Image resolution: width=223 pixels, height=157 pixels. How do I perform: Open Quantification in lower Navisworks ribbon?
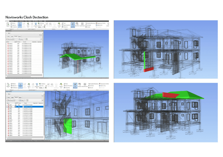(85, 85)
